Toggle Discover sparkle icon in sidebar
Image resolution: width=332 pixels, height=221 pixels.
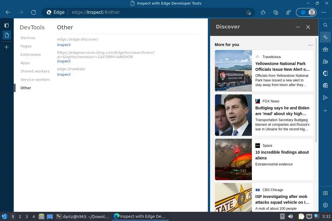[x=325, y=37]
